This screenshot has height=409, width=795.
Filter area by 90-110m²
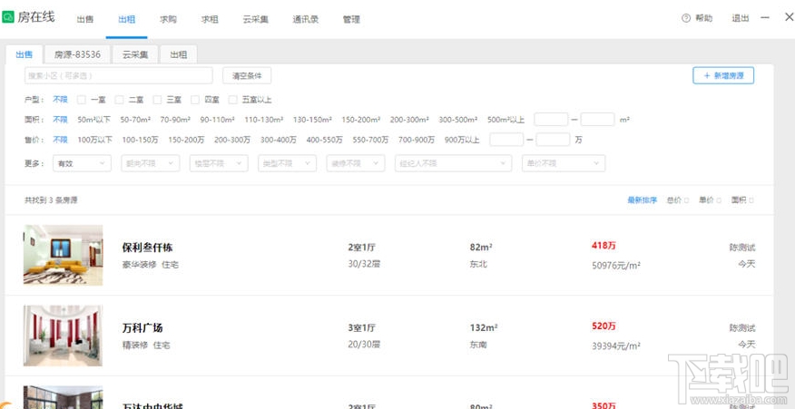point(218,120)
